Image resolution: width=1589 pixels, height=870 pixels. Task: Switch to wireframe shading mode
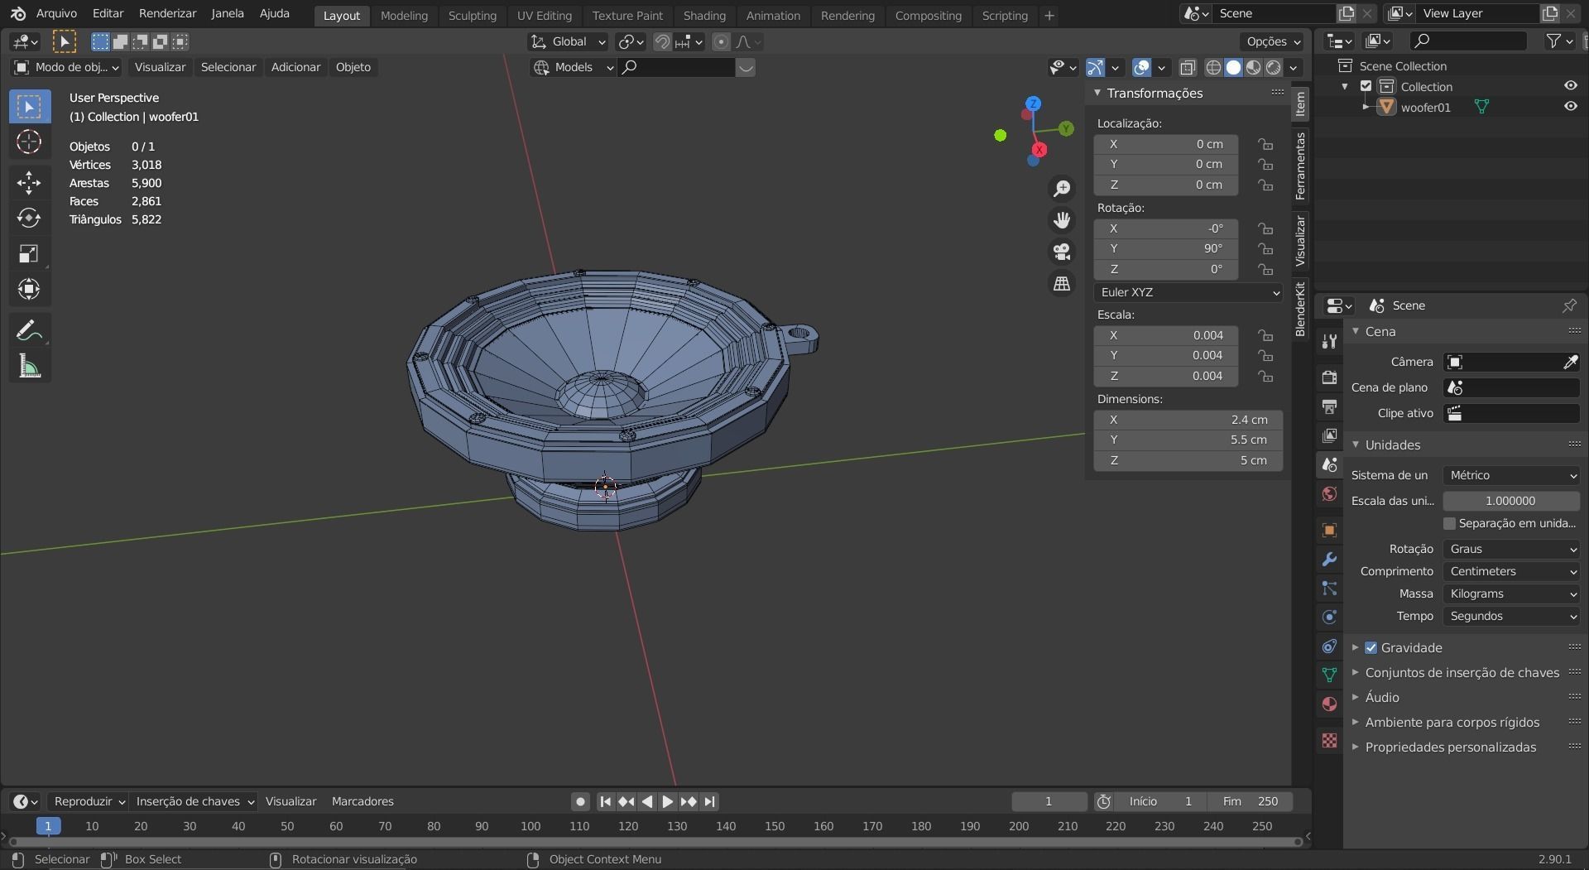tap(1213, 68)
